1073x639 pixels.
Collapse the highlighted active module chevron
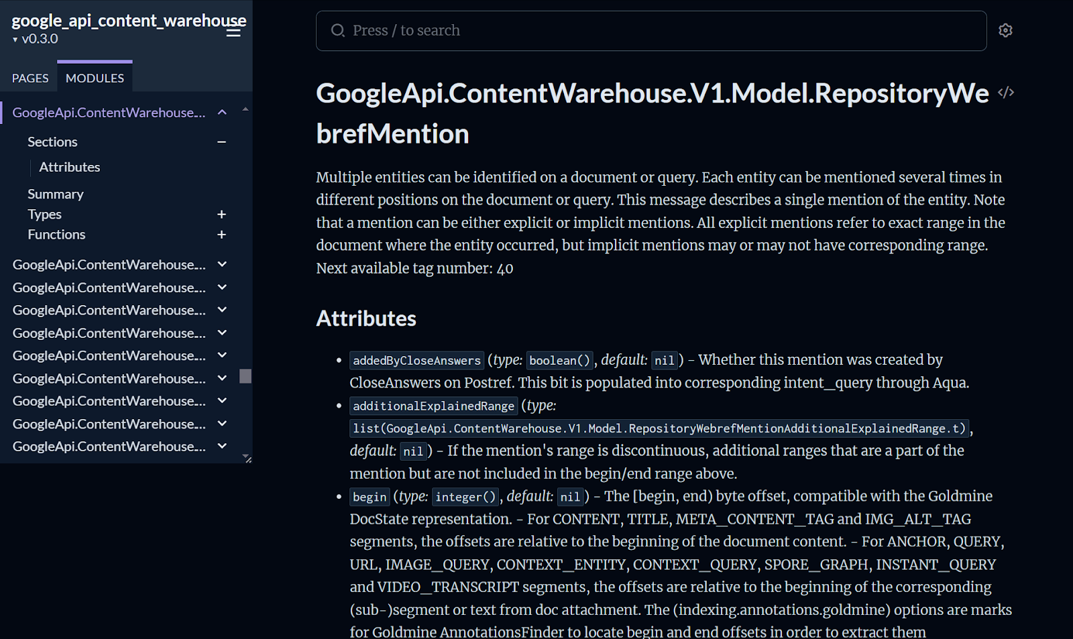222,113
